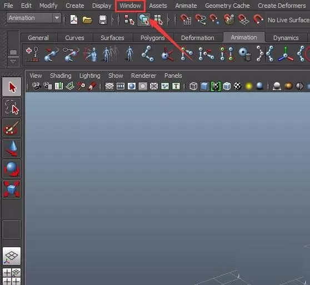Expand the Animation menu set dropdown
Image resolution: width=310 pixels, height=285 pixels.
(57, 18)
